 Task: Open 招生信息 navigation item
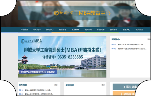[63, 30]
